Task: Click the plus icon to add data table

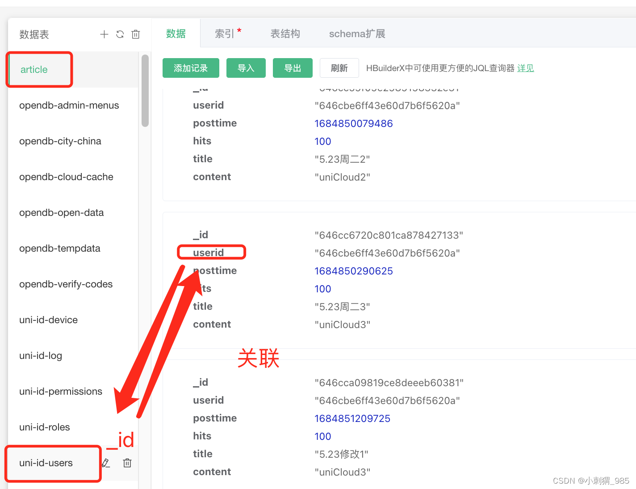Action: coord(104,34)
